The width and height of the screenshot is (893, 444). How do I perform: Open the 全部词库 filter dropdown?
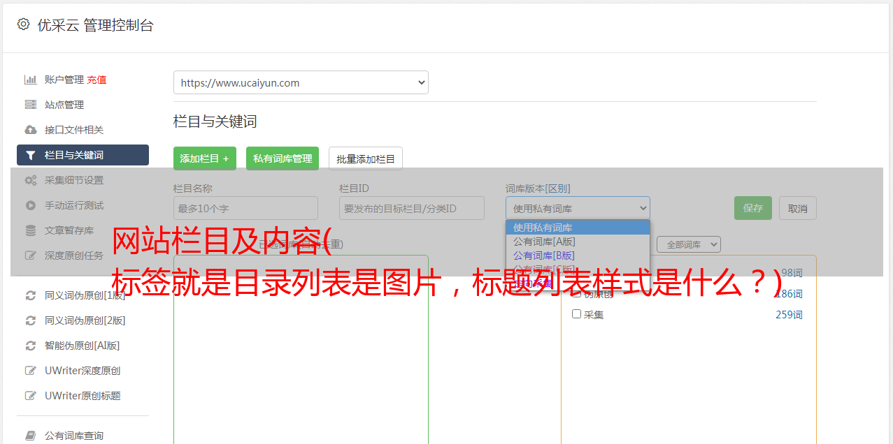689,244
